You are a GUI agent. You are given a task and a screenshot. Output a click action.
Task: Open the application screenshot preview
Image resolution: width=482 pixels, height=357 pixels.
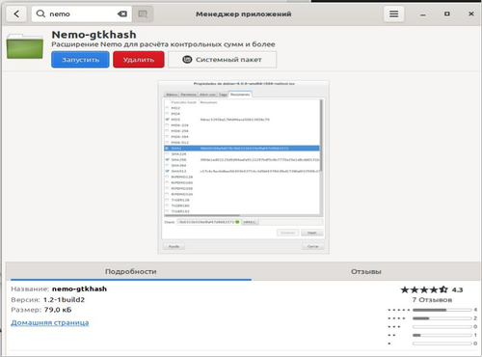pos(243,167)
